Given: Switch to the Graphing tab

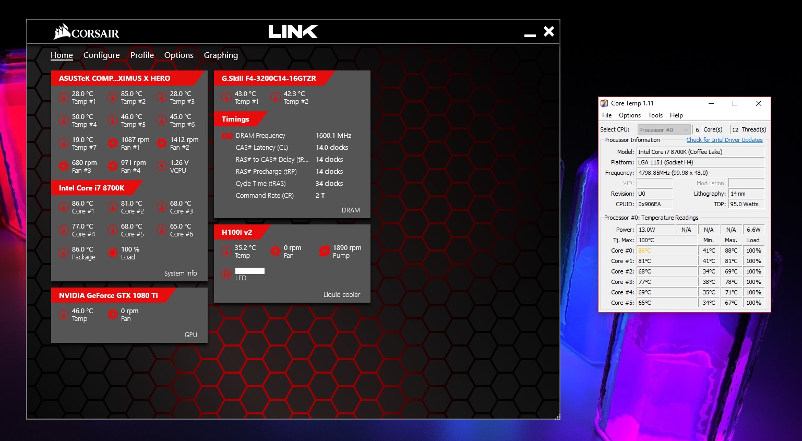Looking at the screenshot, I should (221, 55).
